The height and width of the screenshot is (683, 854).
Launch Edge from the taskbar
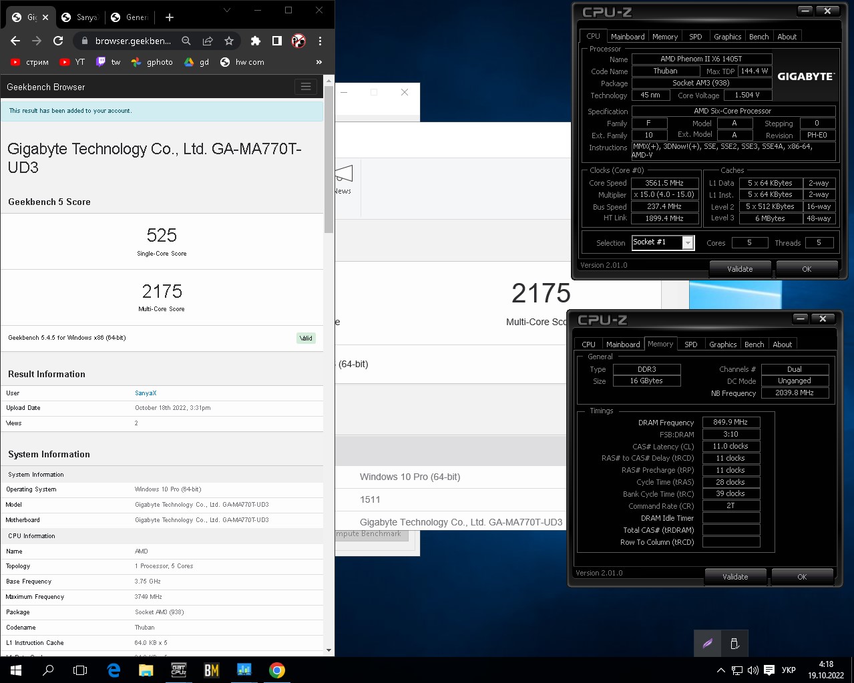114,670
